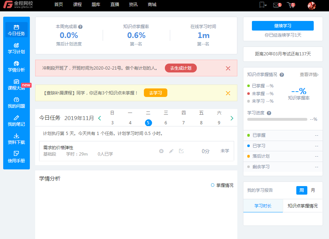This screenshot has width=329, height=239.
Task: Toggle the 掌握情况 chart legend
Action: tap(222, 185)
